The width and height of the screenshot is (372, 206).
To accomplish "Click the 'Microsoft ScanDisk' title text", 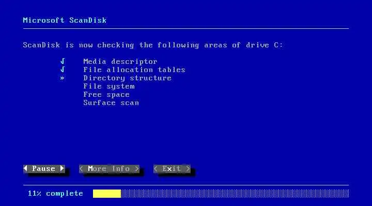I will click(x=65, y=20).
